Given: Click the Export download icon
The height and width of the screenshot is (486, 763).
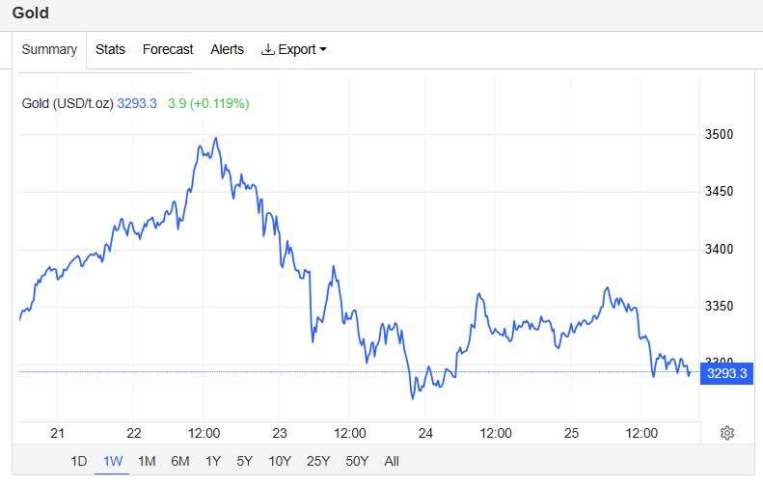Looking at the screenshot, I should point(268,49).
